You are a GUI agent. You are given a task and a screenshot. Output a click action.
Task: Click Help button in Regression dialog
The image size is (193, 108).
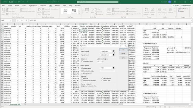coord(123,58)
